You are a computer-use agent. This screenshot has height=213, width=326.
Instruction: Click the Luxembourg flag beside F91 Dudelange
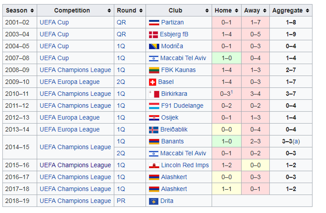click(154, 106)
